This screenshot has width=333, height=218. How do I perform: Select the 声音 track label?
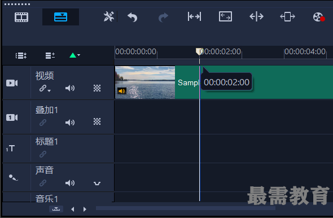point(45,171)
